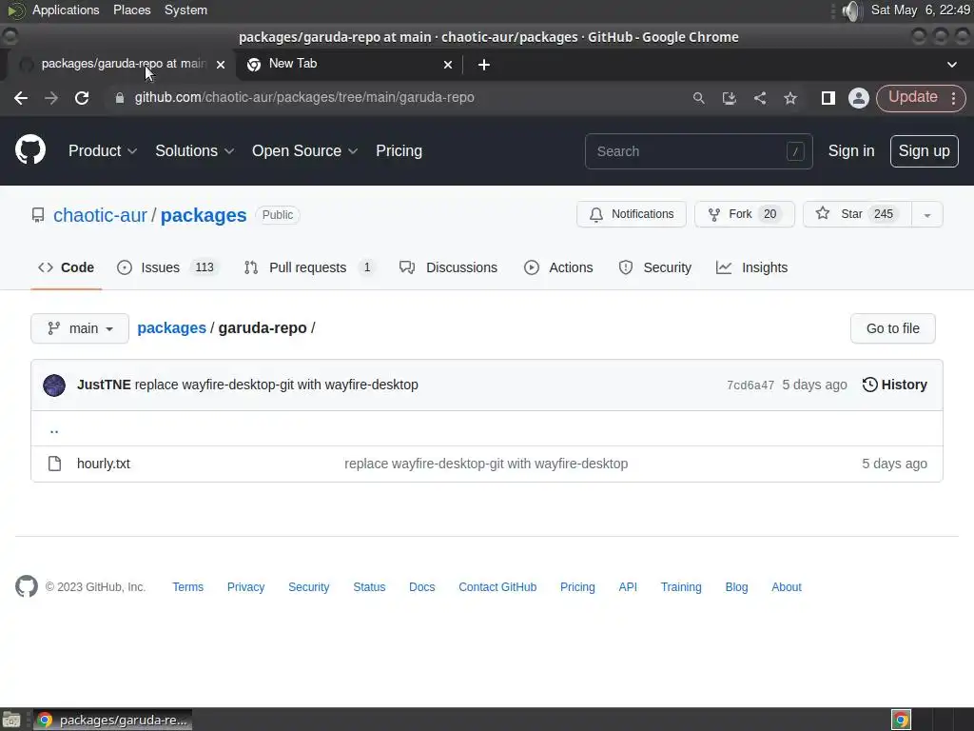The image size is (974, 731).
Task: Reload the current page
Action: (82, 98)
